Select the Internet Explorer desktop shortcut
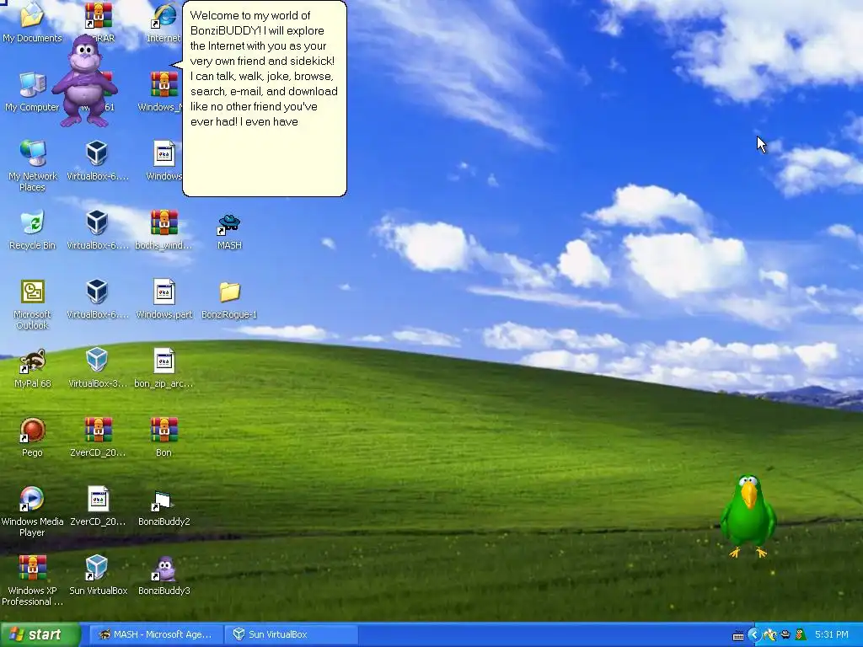863x647 pixels. tap(164, 23)
